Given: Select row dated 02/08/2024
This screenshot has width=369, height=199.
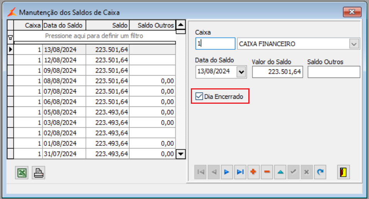Looking at the screenshot, I should pyautogui.click(x=94, y=133).
